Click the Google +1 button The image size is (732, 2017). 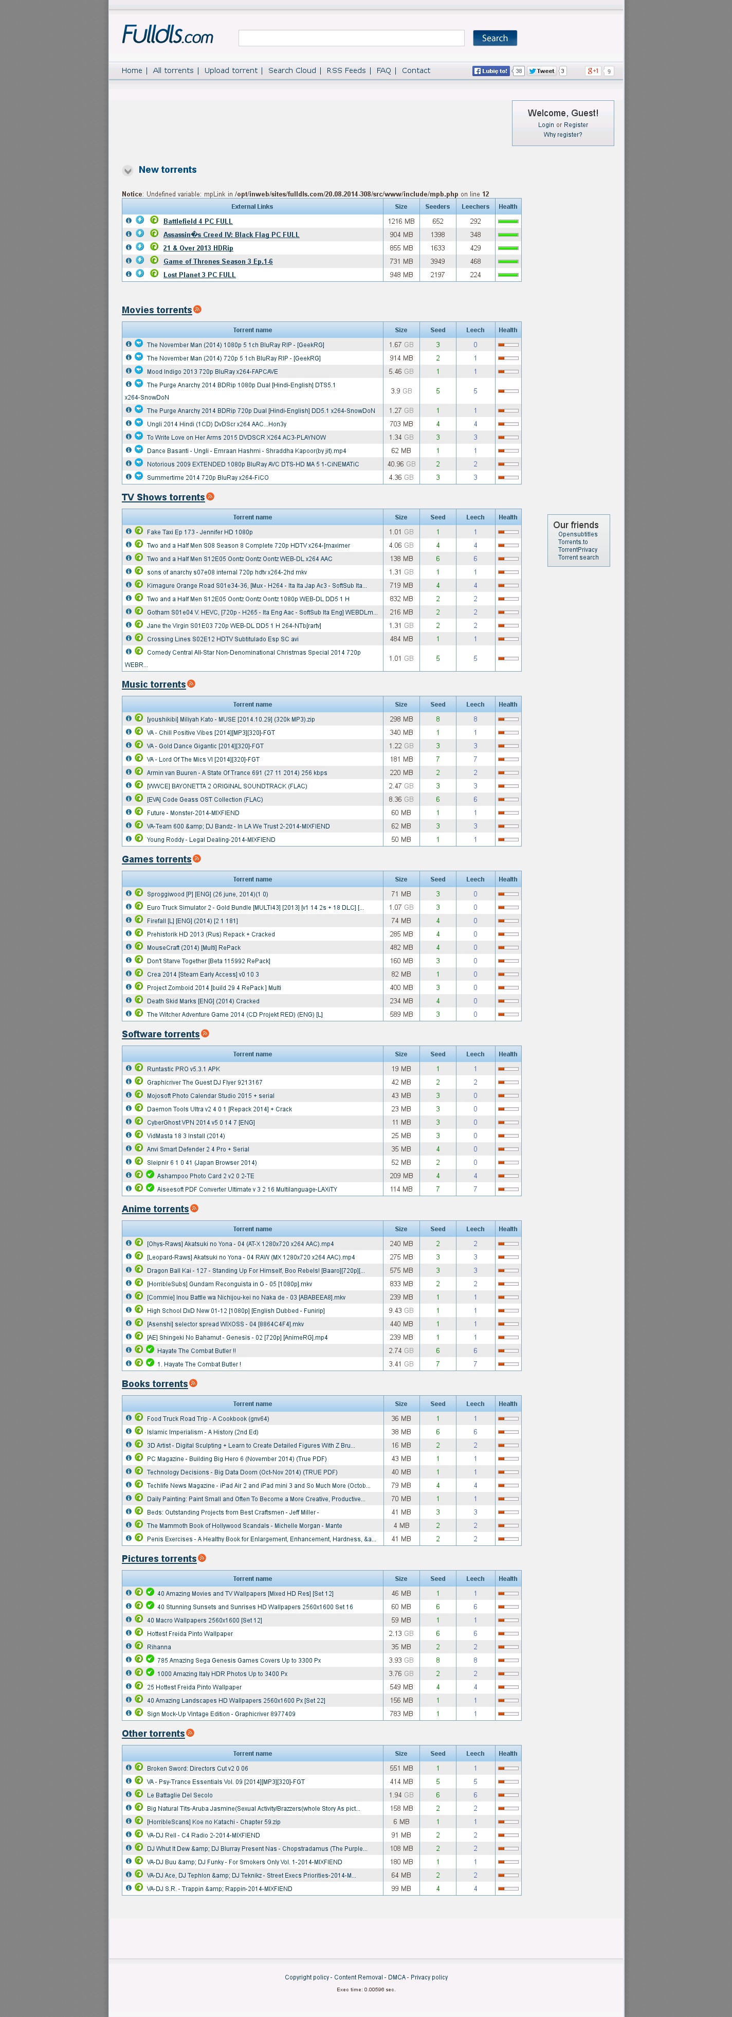pyautogui.click(x=593, y=71)
